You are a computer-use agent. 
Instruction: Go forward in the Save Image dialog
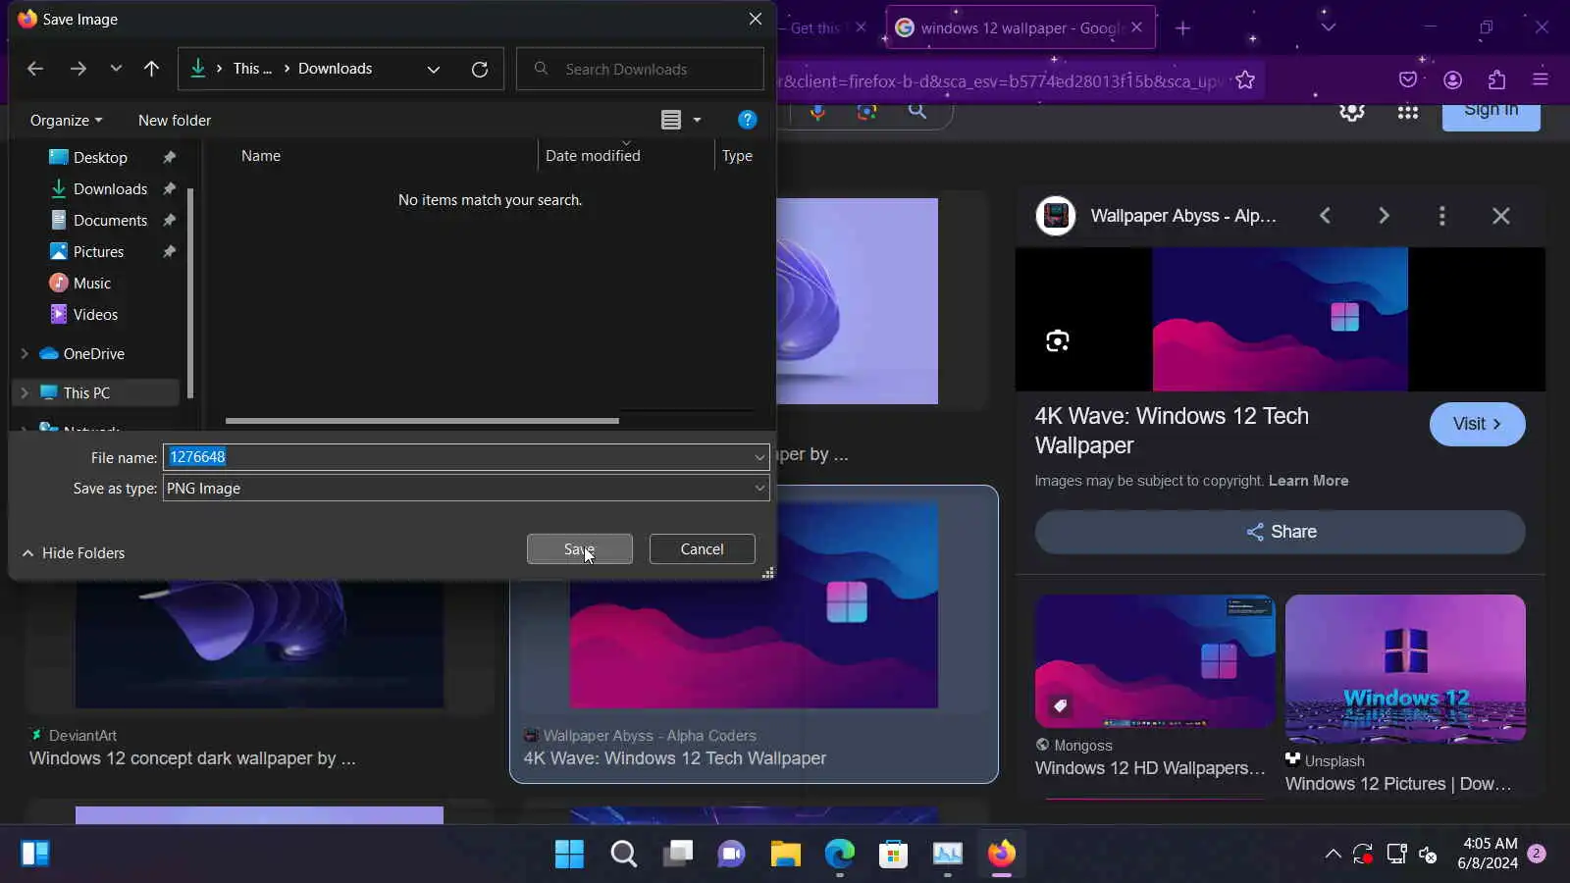pyautogui.click(x=78, y=69)
